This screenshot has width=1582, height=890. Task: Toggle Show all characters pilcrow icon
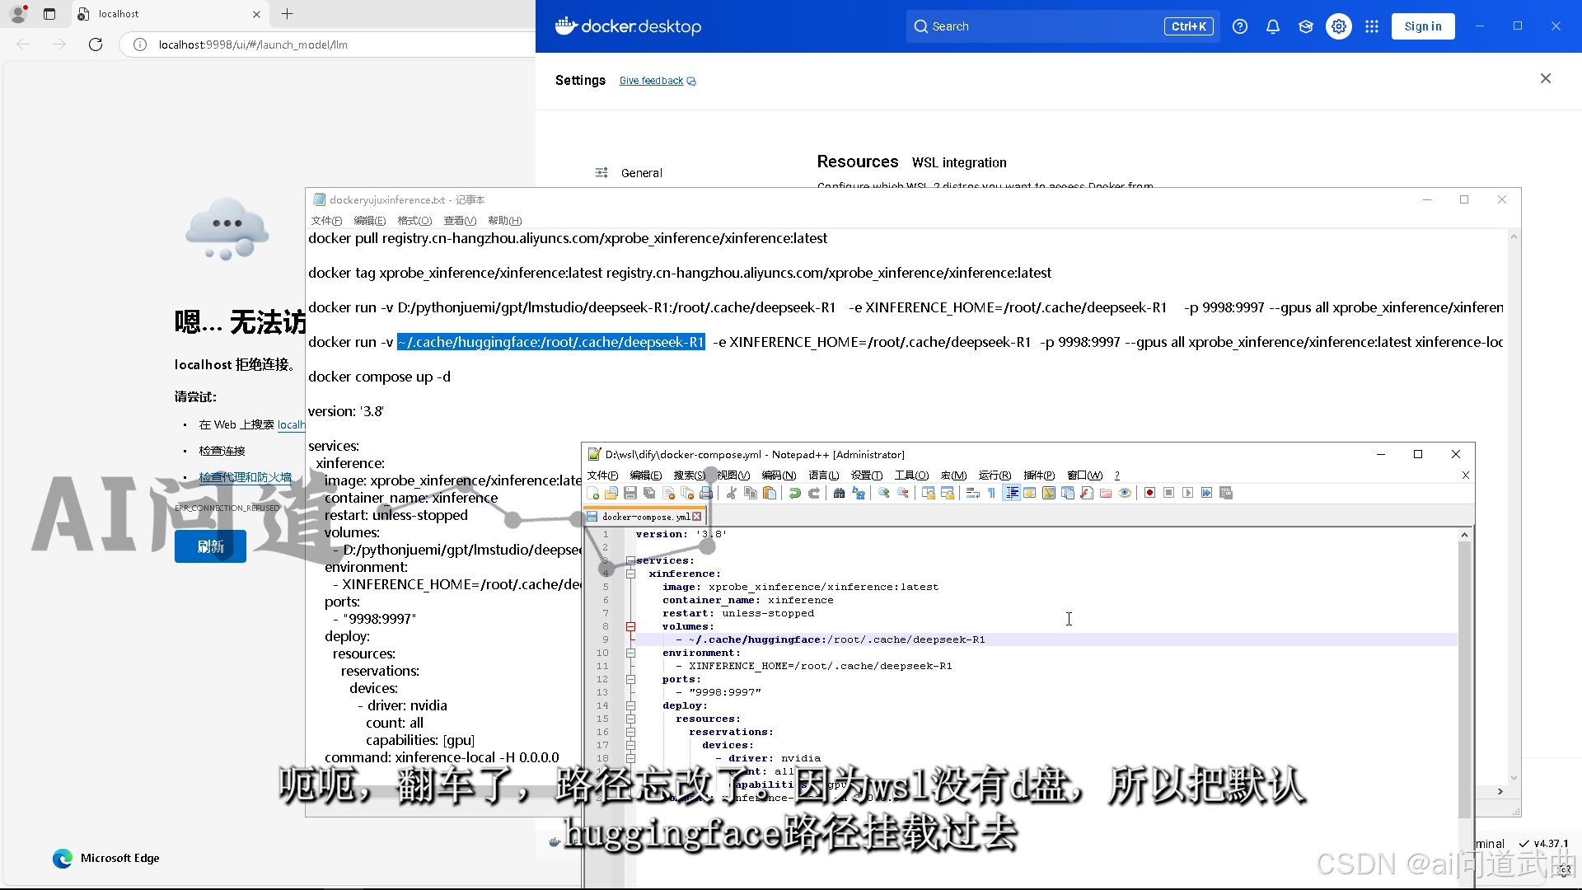click(x=991, y=493)
